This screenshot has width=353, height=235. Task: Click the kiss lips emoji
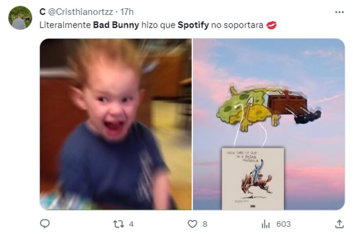point(271,25)
